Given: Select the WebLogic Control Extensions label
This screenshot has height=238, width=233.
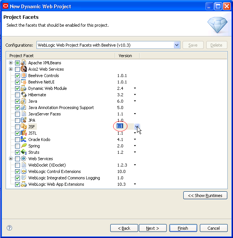Looking at the screenshot, I should [x=55, y=171].
